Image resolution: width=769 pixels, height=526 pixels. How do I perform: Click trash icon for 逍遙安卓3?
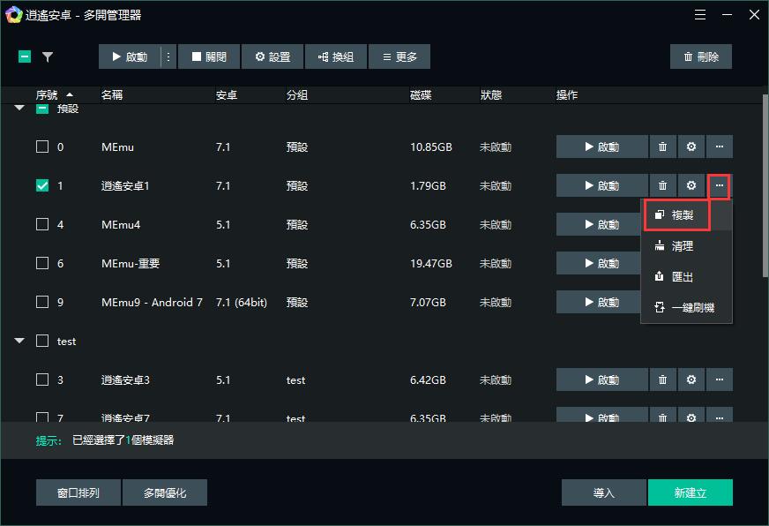coord(662,380)
